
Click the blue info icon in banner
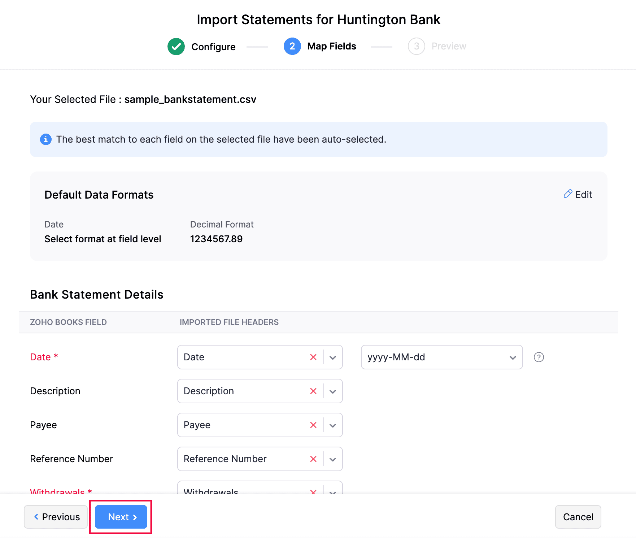(x=45, y=139)
